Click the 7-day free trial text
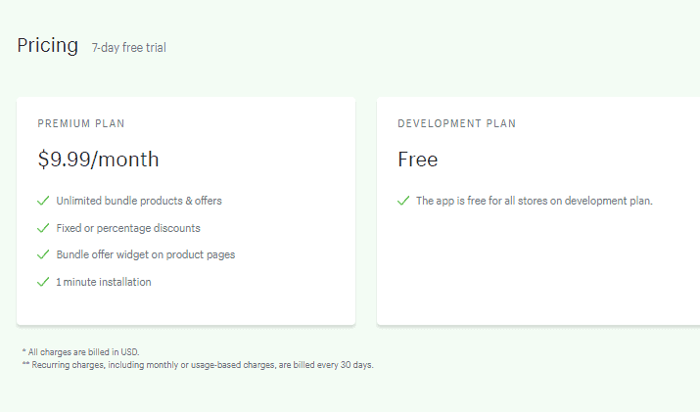The width and height of the screenshot is (700, 412). 129,47
